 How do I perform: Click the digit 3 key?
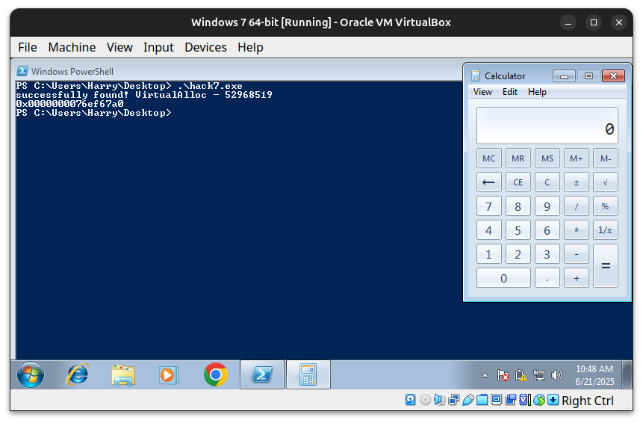(x=547, y=254)
